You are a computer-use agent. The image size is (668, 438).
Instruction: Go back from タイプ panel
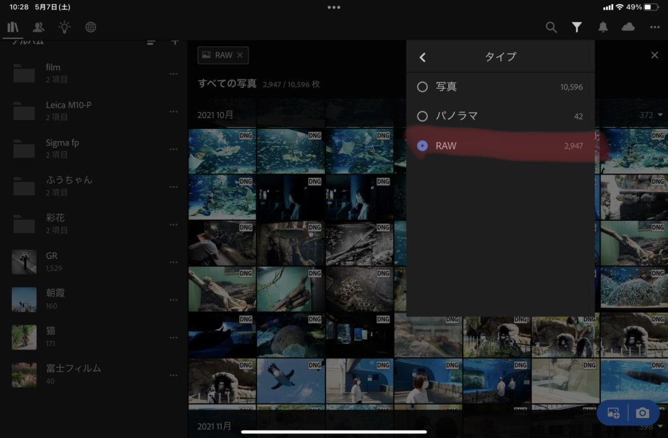click(x=422, y=57)
